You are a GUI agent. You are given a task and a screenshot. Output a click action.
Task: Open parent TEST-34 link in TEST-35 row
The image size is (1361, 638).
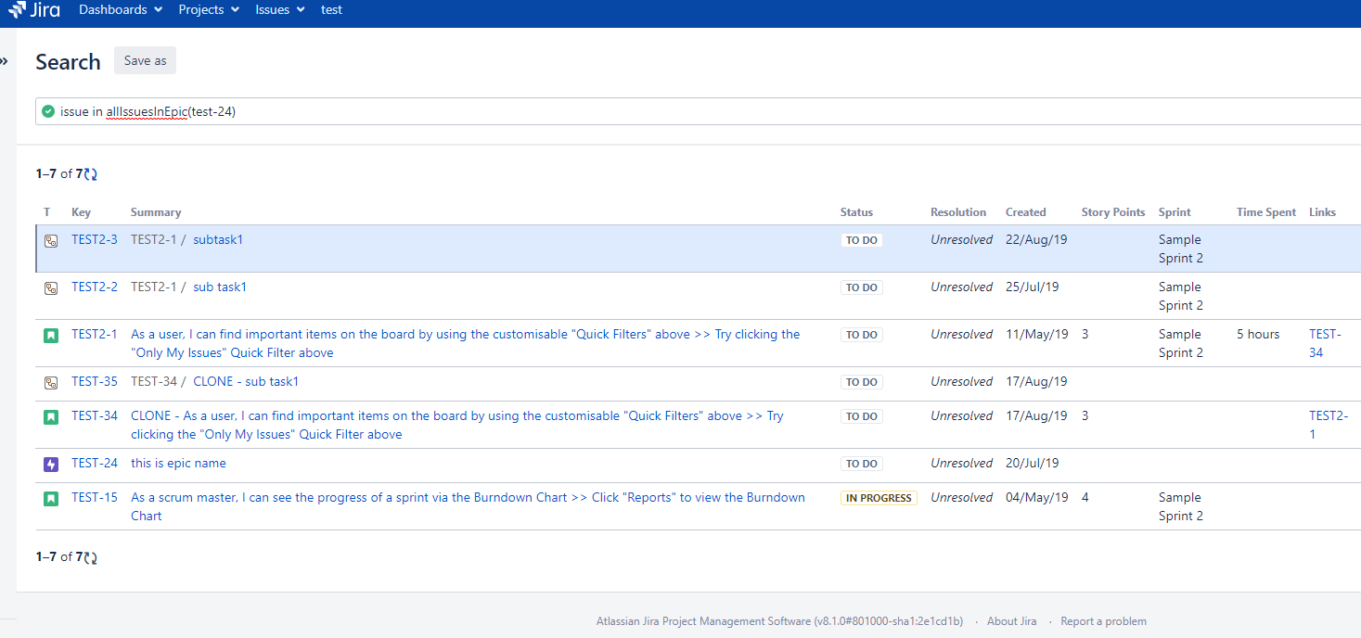154,381
